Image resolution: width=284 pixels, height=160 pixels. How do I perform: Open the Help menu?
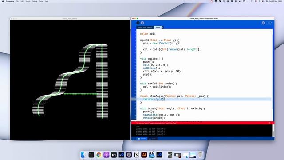(x=47, y=1)
